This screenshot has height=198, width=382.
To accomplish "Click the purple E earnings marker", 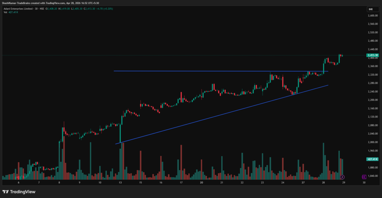I will [364, 176].
